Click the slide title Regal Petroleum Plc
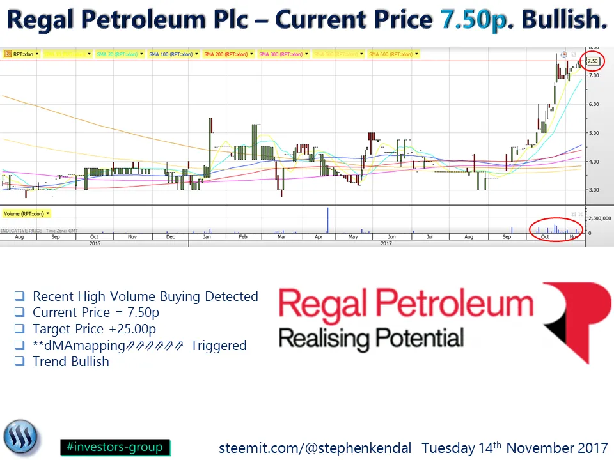The height and width of the screenshot is (460, 614). pos(128,20)
